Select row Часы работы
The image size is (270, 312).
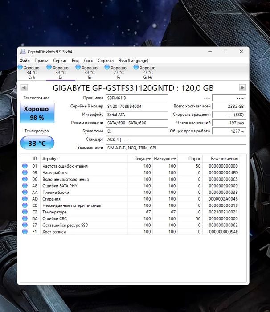coord(131,172)
